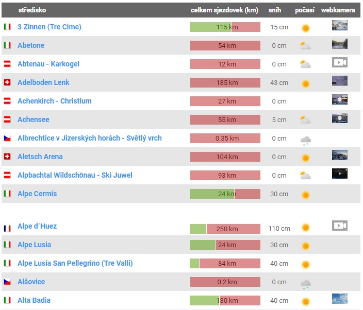This screenshot has width=363, height=310.
Task: Click the Swiss flag beside Aletsch Arena
Action: pyautogui.click(x=7, y=157)
